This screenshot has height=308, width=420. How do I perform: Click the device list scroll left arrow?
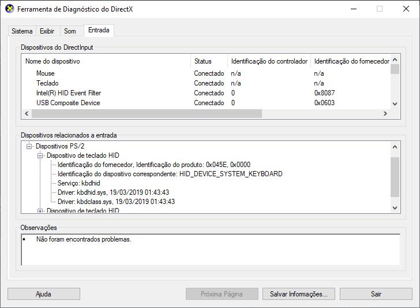[x=27, y=113]
